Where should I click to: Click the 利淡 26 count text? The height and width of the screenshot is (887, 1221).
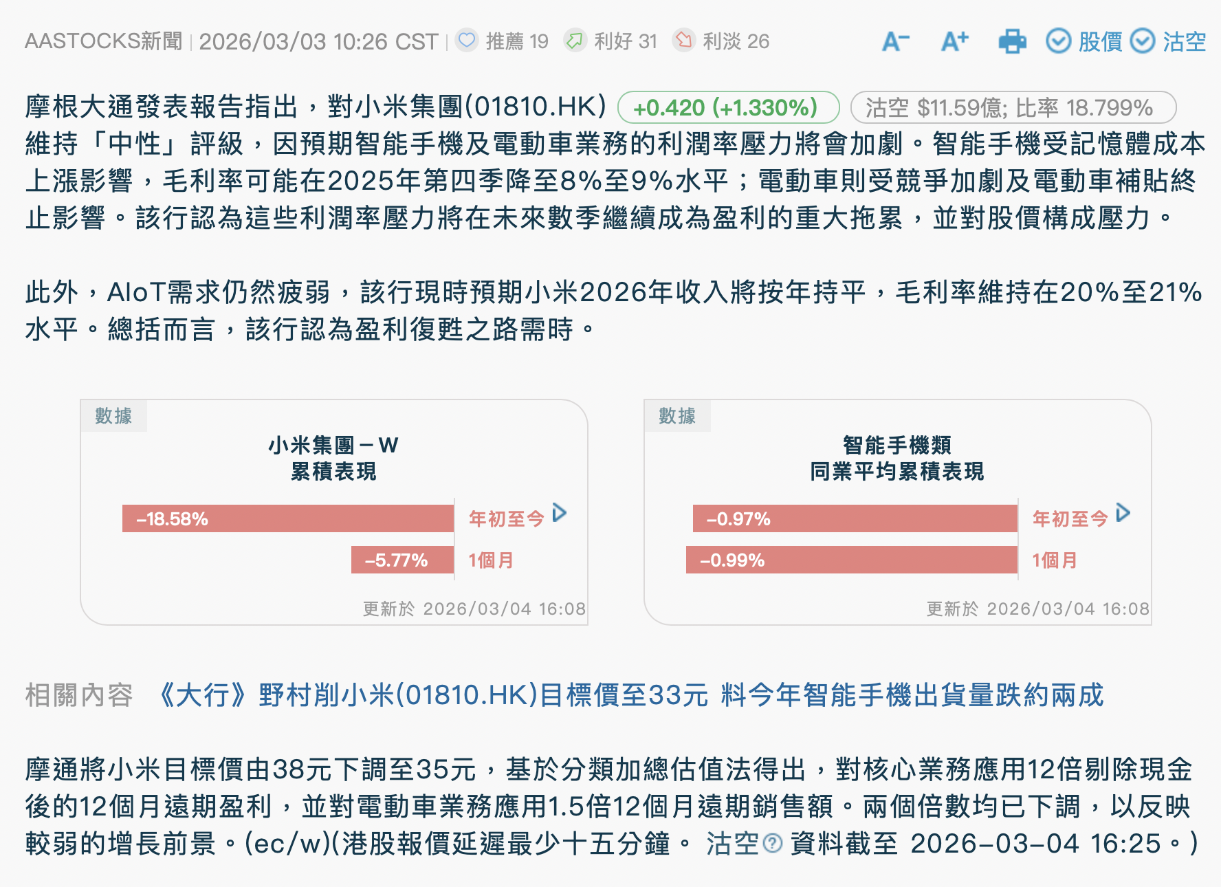pos(736,41)
